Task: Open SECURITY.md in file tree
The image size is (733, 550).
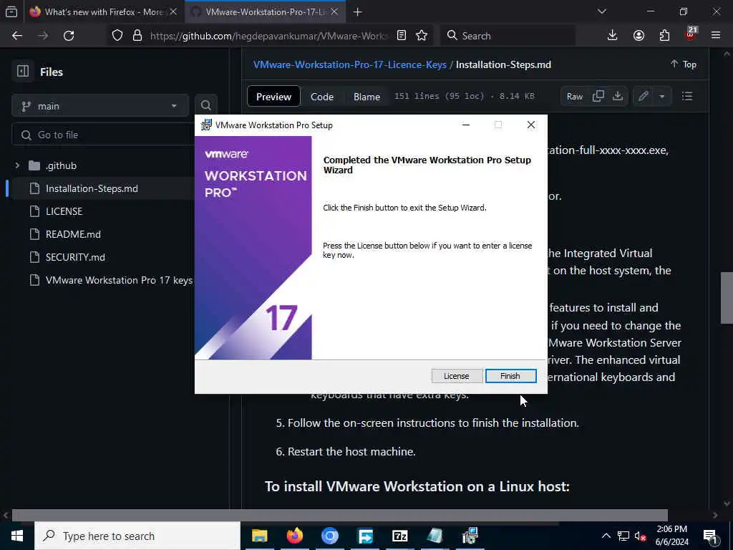Action: tap(75, 257)
